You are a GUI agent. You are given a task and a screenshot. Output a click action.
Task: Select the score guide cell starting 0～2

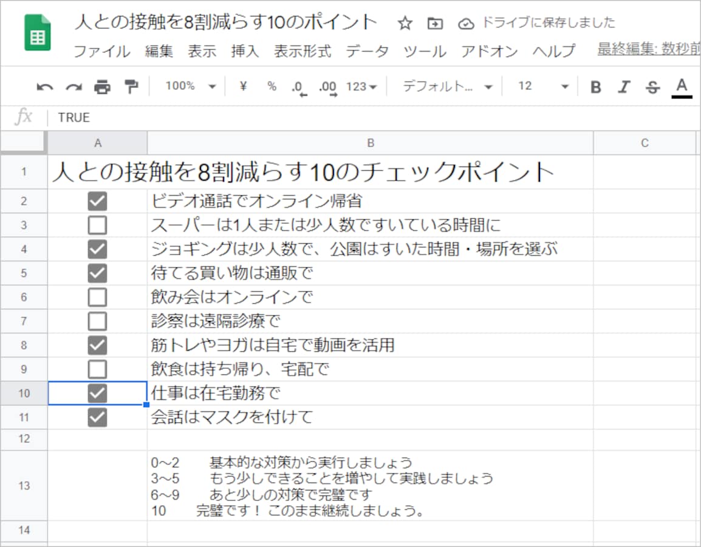click(370, 486)
